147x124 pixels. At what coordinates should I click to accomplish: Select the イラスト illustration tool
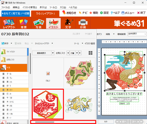53,24
